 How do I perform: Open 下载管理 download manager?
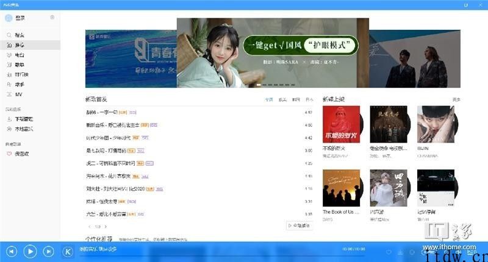point(30,119)
